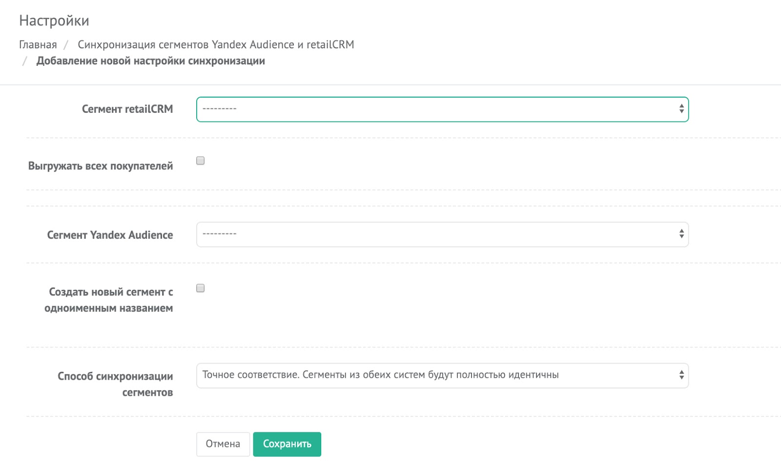
Task: Expand Способ синхронизации сегментов dropdown
Action: 442,376
